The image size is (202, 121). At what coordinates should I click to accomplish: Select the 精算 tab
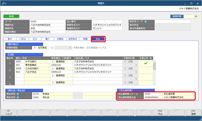[85, 39]
